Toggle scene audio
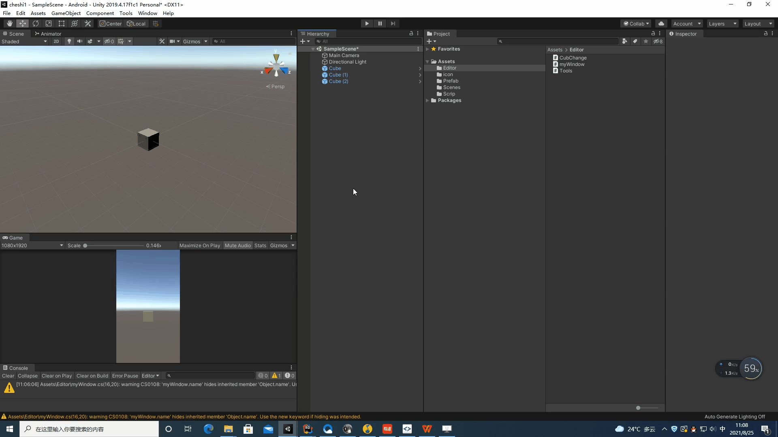This screenshot has height=437, width=778. pos(80,41)
